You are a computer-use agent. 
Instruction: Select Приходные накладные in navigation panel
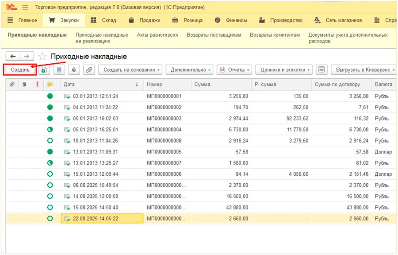(x=37, y=35)
